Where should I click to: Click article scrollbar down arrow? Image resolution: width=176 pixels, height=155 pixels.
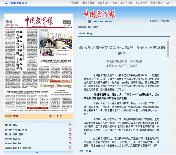point(168,145)
